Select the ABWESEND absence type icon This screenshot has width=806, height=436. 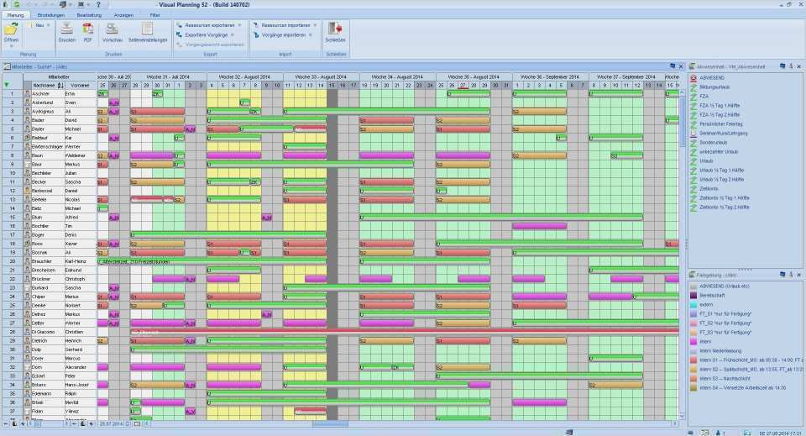coord(693,76)
